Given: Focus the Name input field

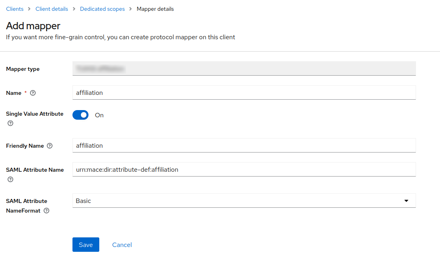Looking at the screenshot, I should 243,93.
